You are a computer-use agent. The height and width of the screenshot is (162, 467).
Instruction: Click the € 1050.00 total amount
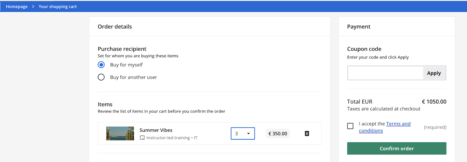pyautogui.click(x=434, y=102)
